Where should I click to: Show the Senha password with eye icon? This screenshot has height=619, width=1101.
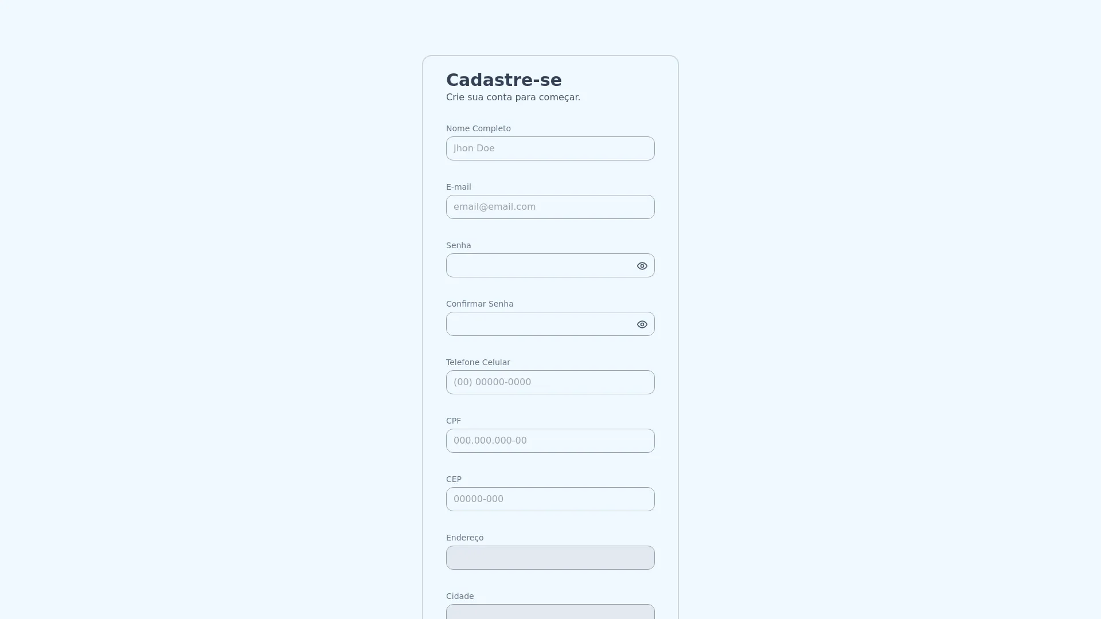(642, 266)
